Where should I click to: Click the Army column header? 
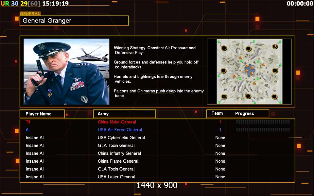click(x=124, y=114)
